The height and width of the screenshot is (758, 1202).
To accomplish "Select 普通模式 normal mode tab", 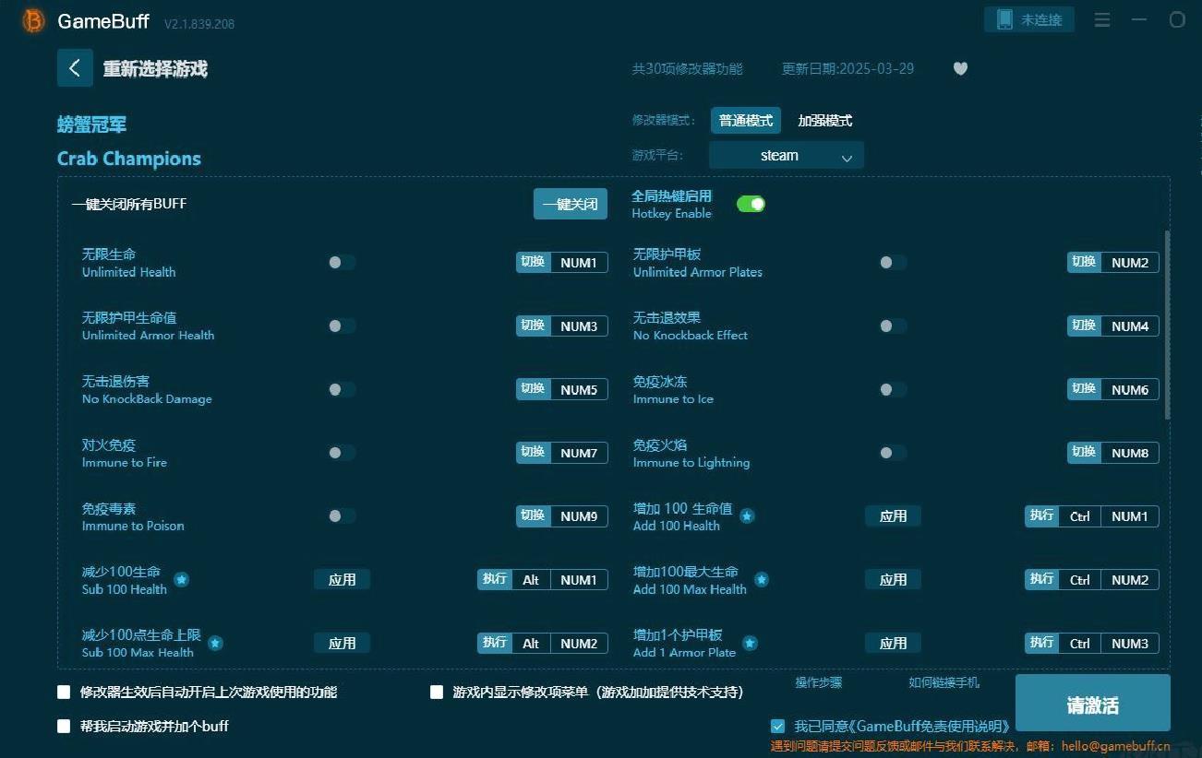I will 746,121.
